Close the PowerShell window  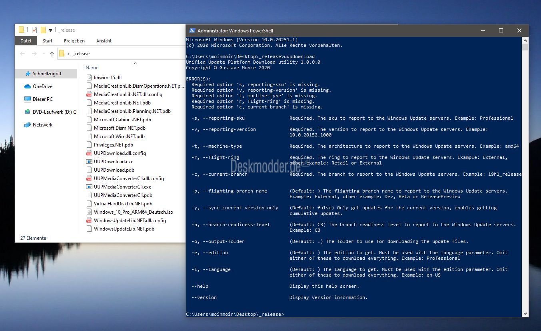[x=519, y=30]
